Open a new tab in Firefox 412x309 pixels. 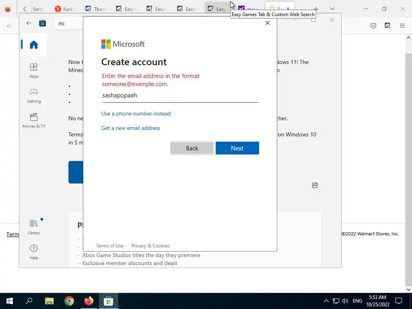(316, 9)
